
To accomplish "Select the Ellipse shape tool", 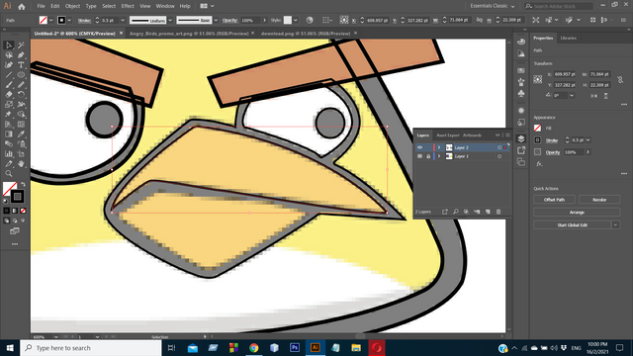I will (x=21, y=75).
